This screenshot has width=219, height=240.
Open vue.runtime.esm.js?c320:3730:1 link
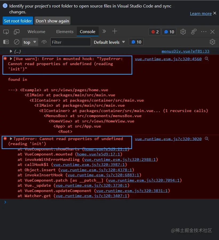point(91,186)
